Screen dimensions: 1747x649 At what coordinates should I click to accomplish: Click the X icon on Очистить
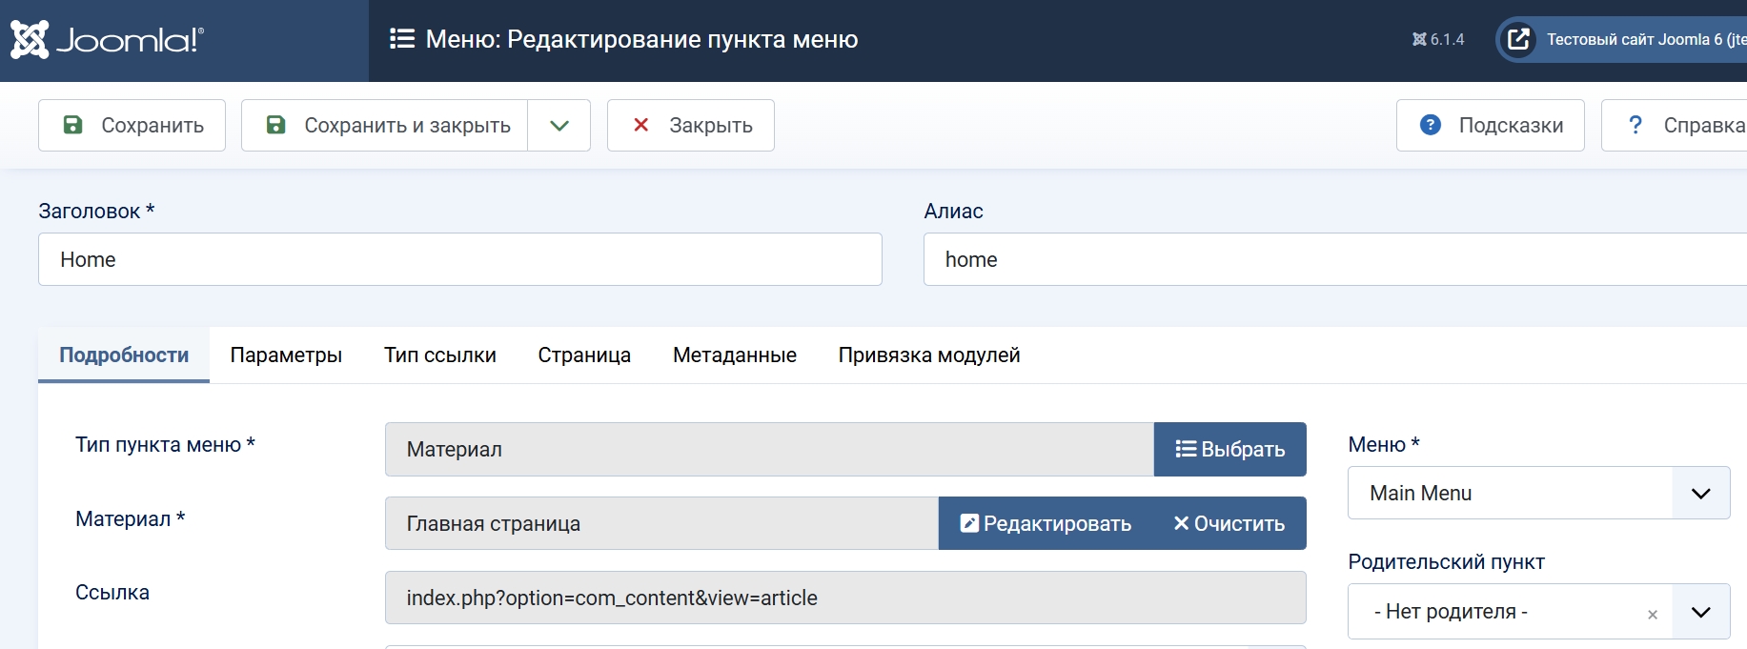[1181, 523]
